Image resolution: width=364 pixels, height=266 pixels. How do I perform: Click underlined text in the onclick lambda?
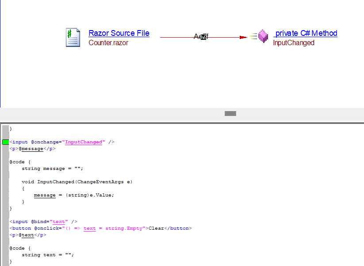pos(90,228)
